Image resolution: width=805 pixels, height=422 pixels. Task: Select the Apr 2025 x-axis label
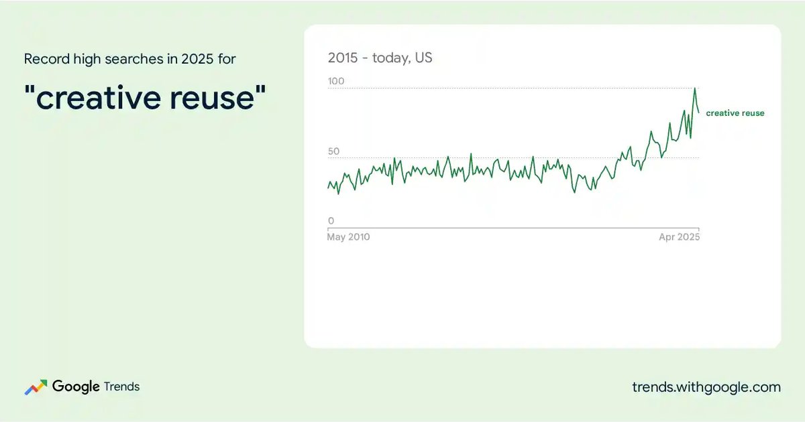pyautogui.click(x=679, y=237)
